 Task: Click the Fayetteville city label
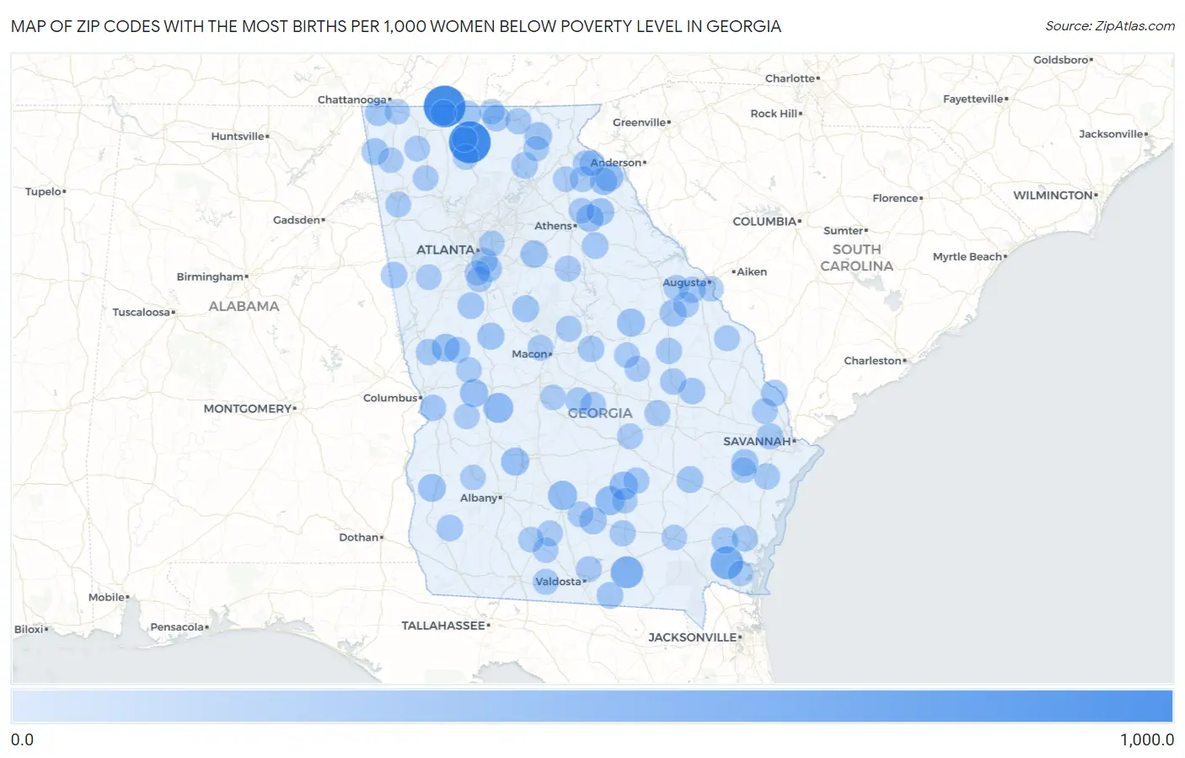coord(973,99)
